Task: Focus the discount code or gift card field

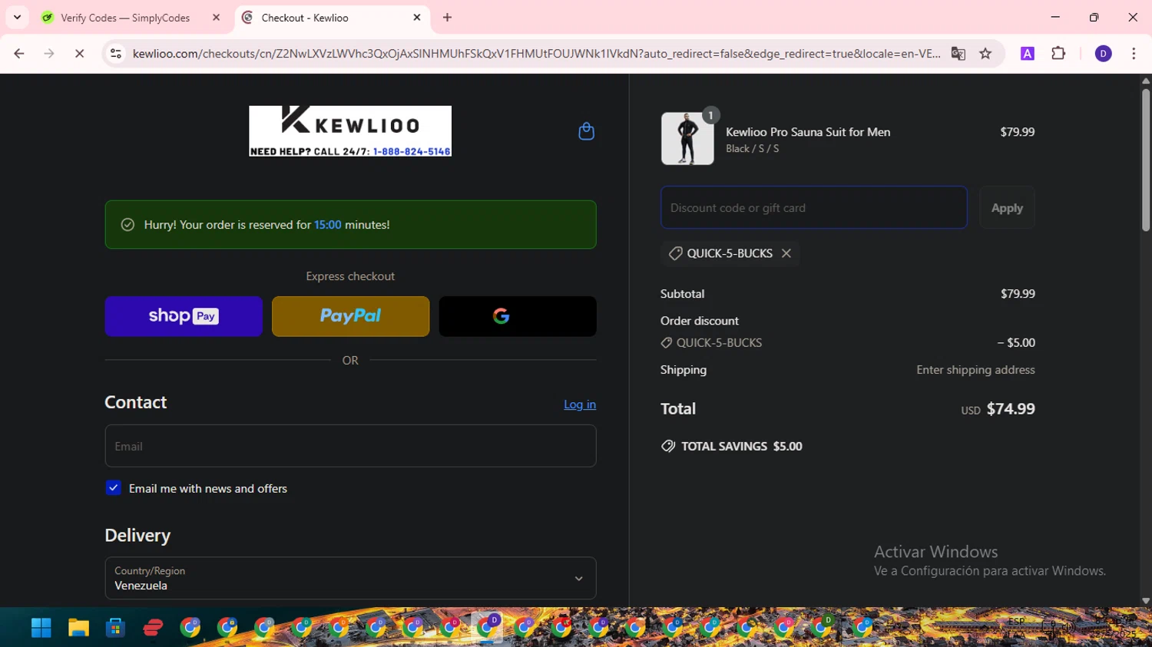Action: (814, 208)
